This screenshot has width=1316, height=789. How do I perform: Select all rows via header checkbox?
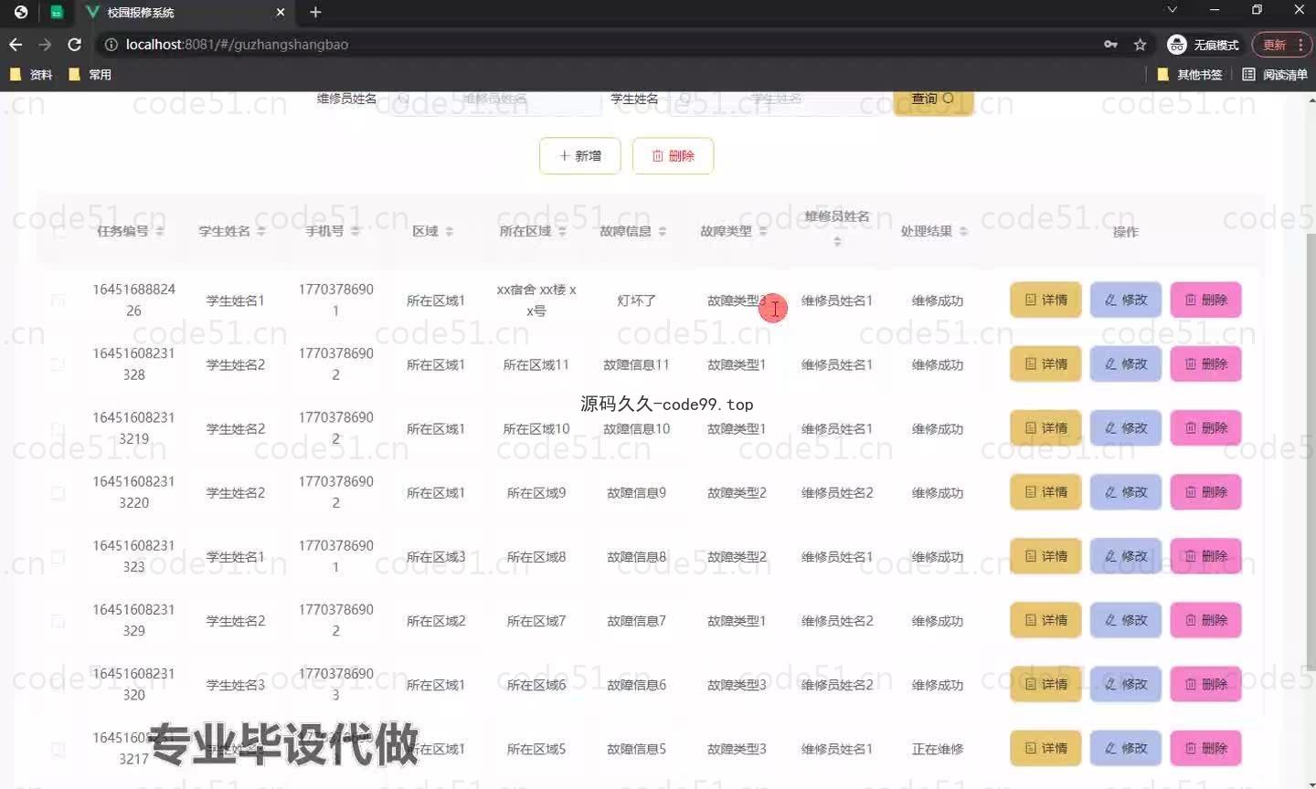pos(58,232)
